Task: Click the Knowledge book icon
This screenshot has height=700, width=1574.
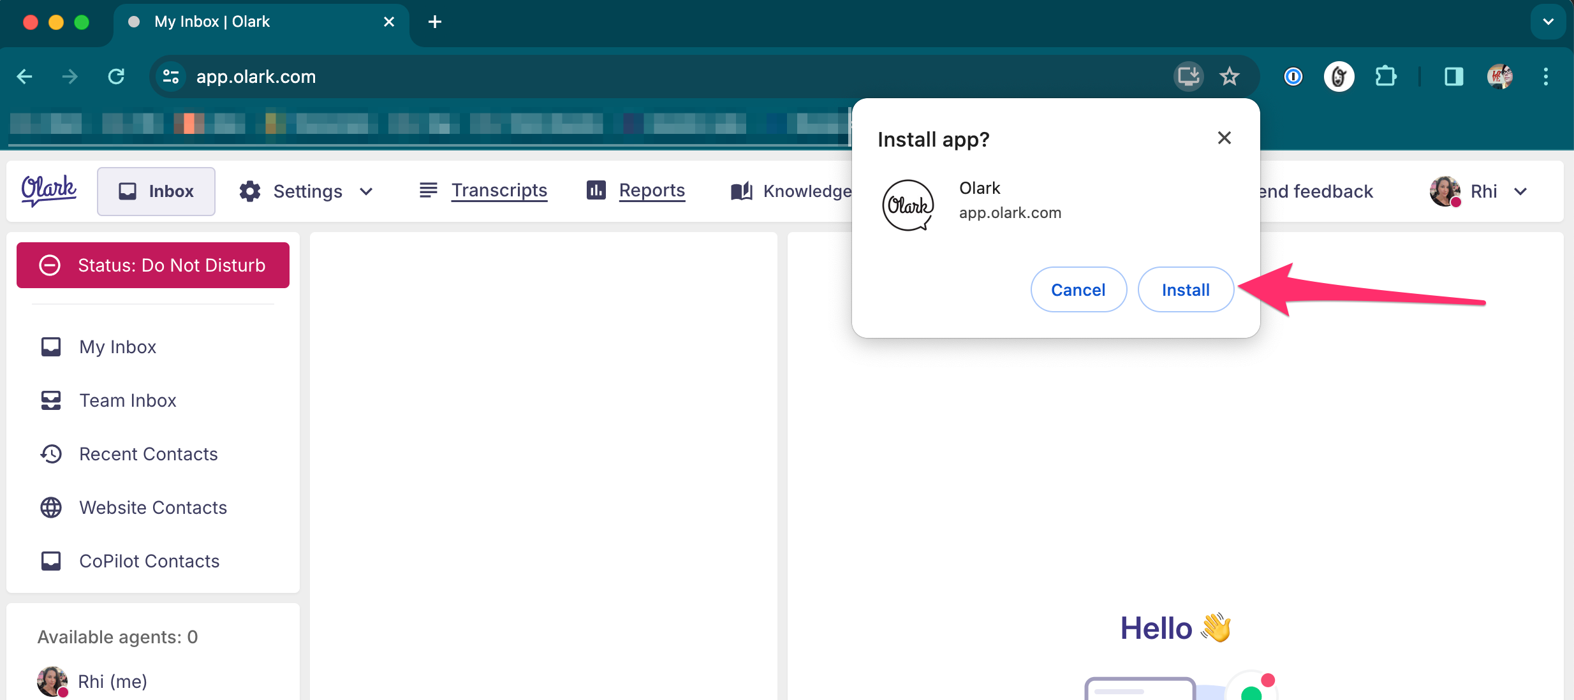Action: [740, 190]
